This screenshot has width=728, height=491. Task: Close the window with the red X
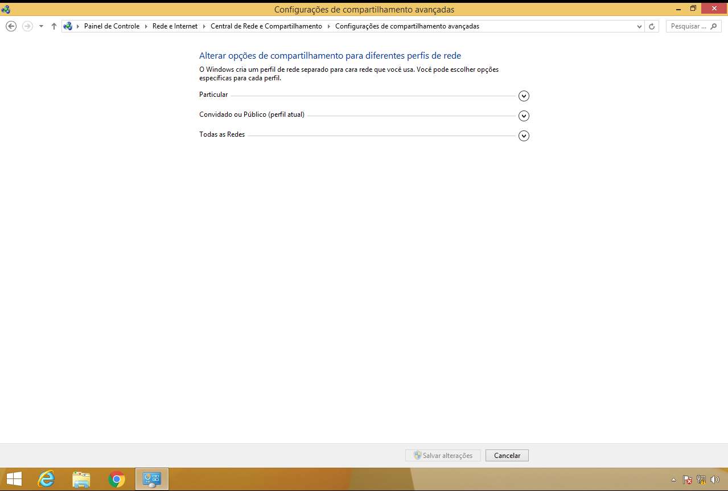[x=714, y=8]
